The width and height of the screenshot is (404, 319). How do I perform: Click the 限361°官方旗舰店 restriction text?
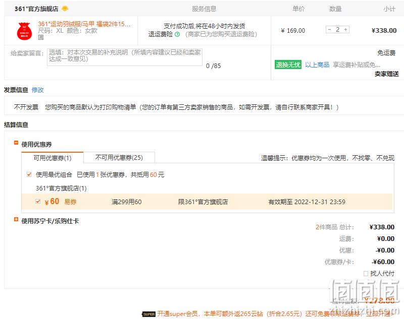pos(203,202)
